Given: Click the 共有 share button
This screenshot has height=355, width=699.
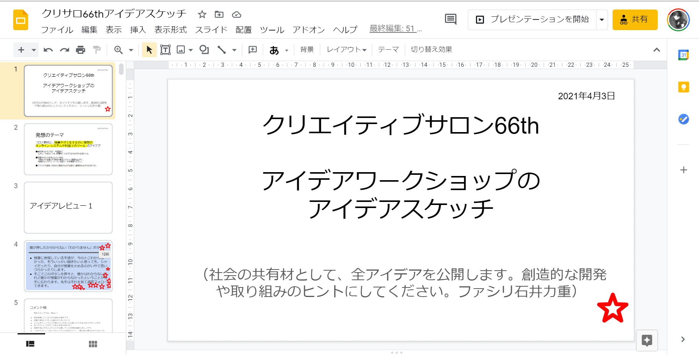Looking at the screenshot, I should (635, 19).
